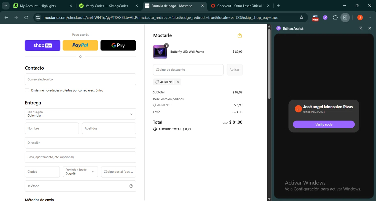Close the My Account - Highlights tab

(x=71, y=6)
